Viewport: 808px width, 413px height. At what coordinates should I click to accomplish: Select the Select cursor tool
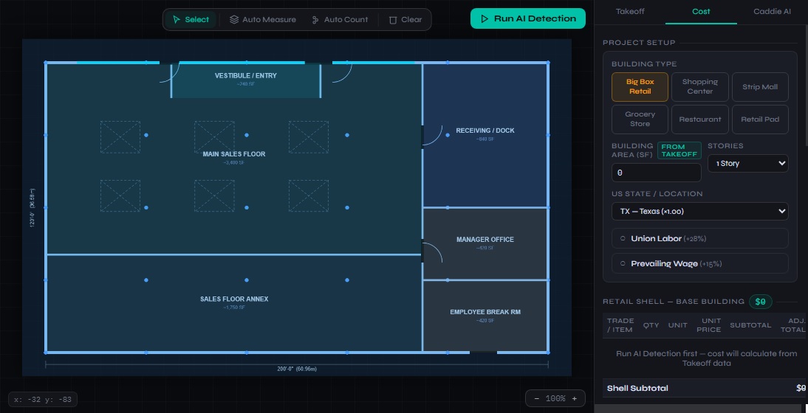click(191, 20)
